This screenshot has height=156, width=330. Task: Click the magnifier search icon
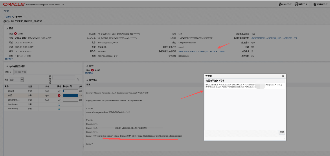pos(78,80)
